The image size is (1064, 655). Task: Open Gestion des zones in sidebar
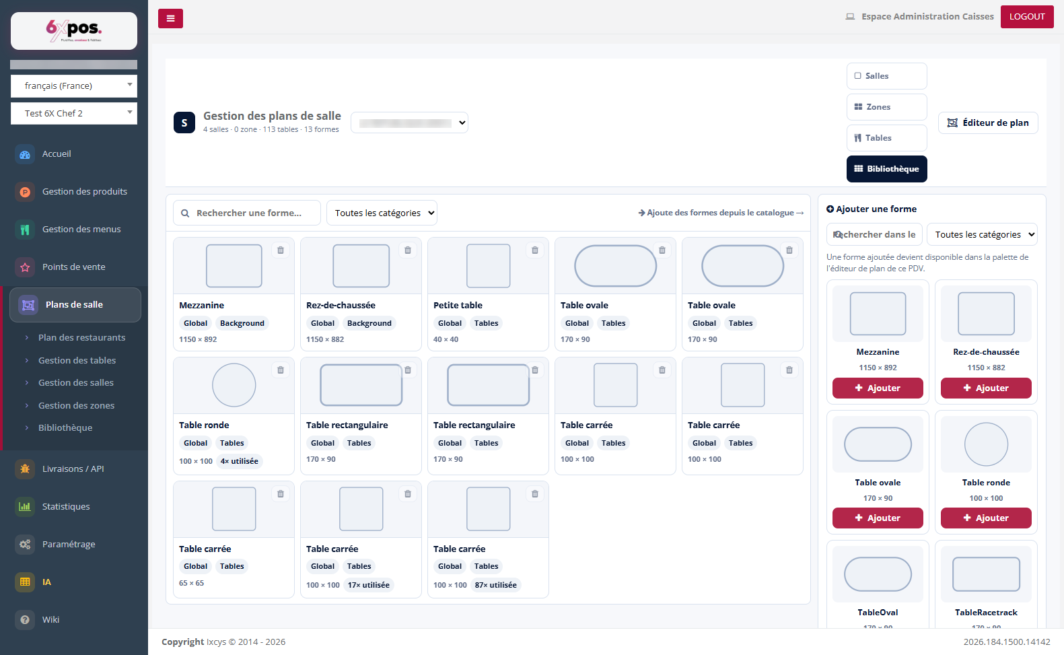pos(76,406)
